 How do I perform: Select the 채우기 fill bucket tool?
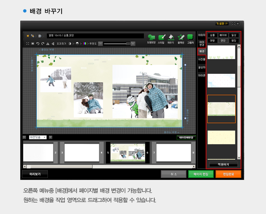171,39
